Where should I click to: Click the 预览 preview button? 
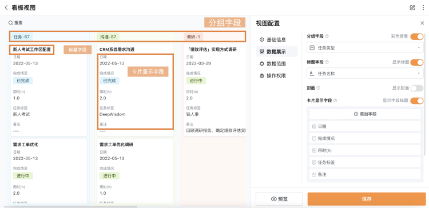(x=279, y=199)
